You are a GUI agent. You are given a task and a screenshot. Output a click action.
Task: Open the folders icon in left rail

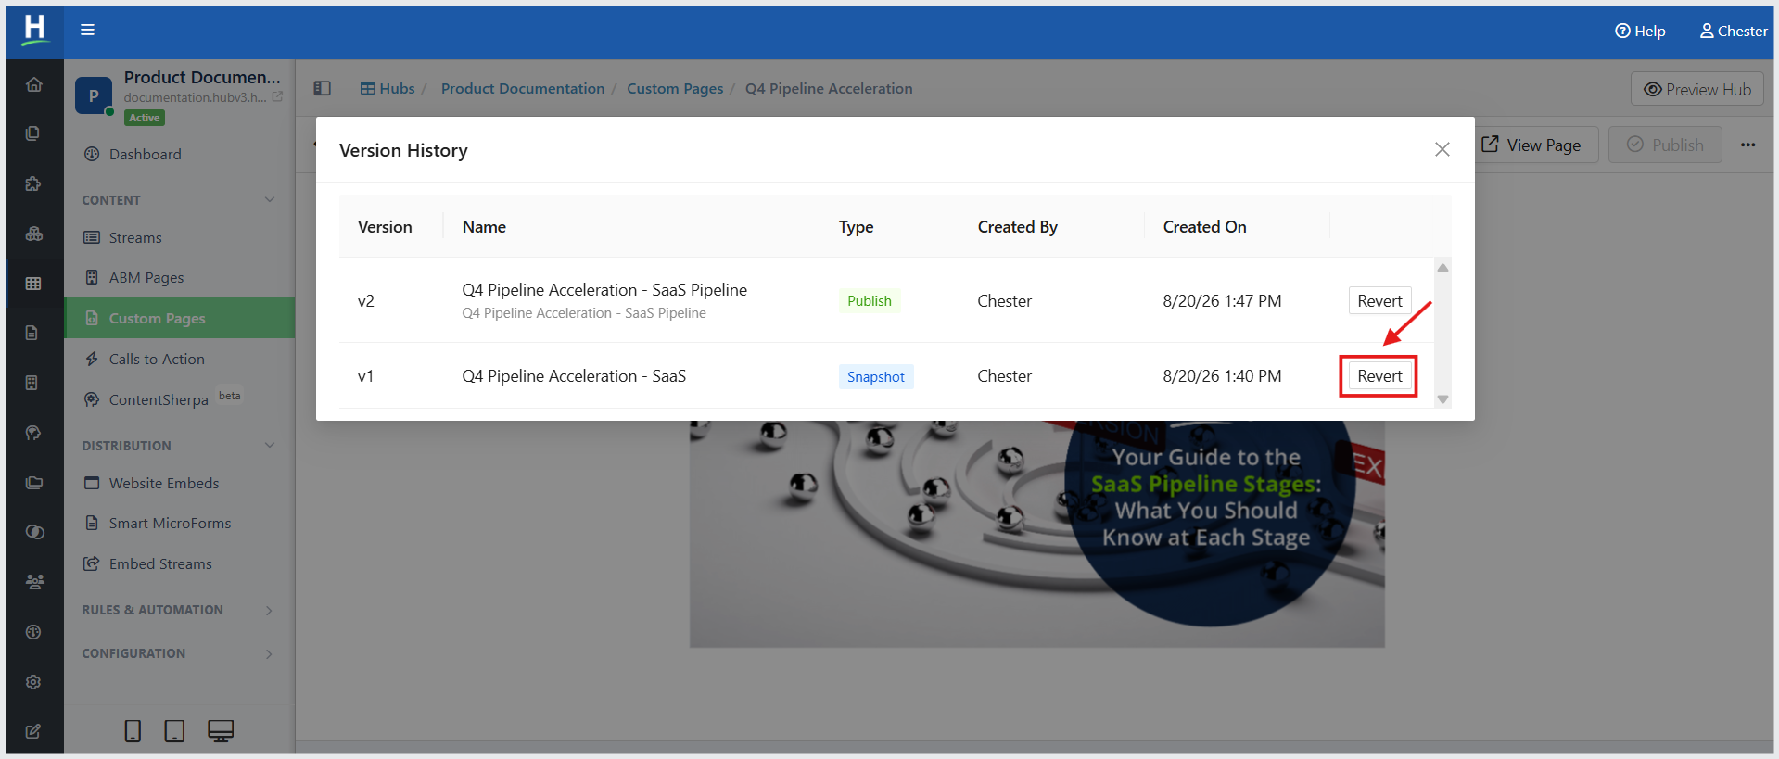pyautogui.click(x=34, y=483)
